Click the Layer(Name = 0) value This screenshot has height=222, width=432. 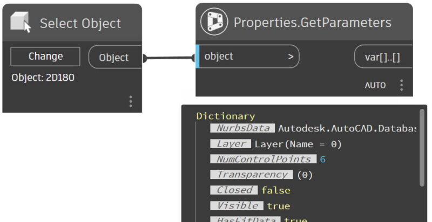pos(298,144)
